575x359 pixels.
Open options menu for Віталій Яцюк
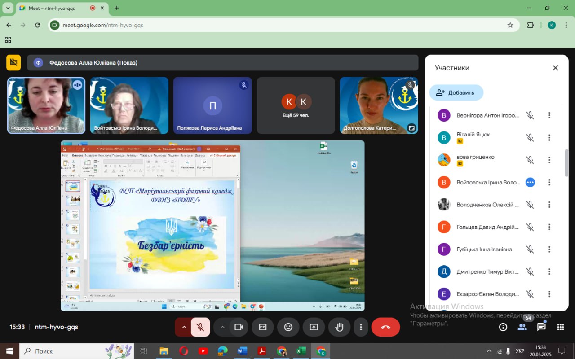pos(549,138)
